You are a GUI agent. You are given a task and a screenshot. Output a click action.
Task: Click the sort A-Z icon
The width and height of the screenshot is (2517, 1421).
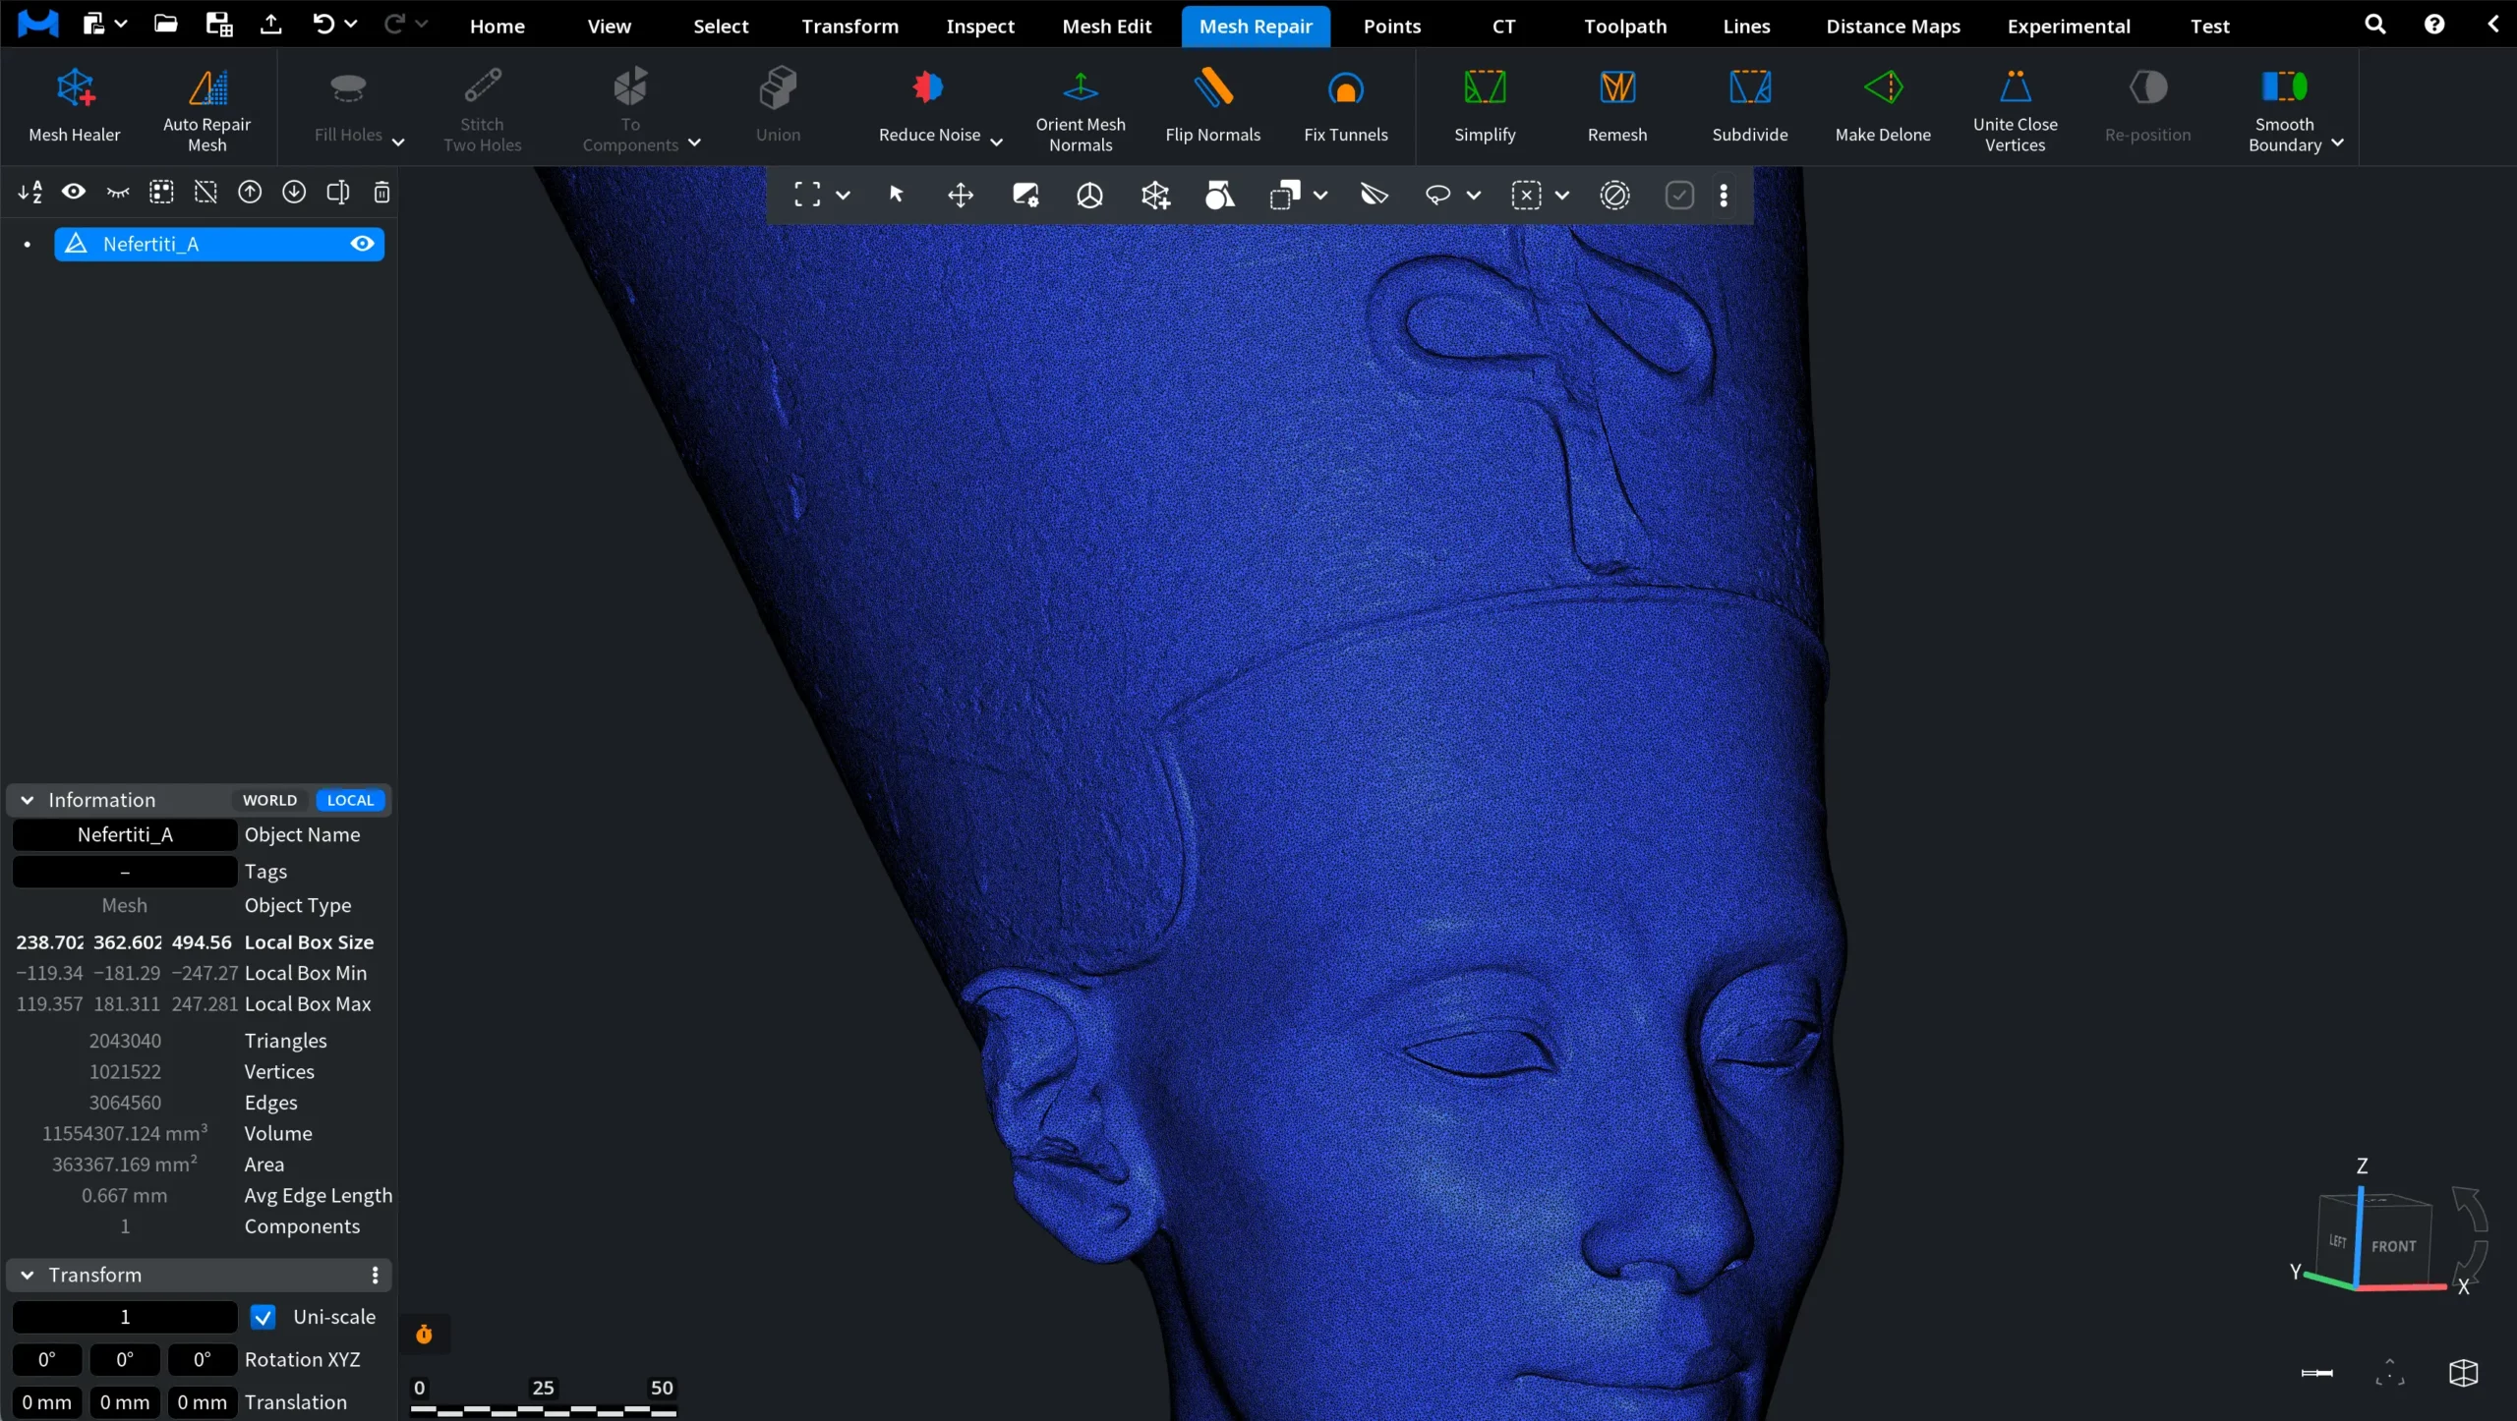click(x=29, y=192)
